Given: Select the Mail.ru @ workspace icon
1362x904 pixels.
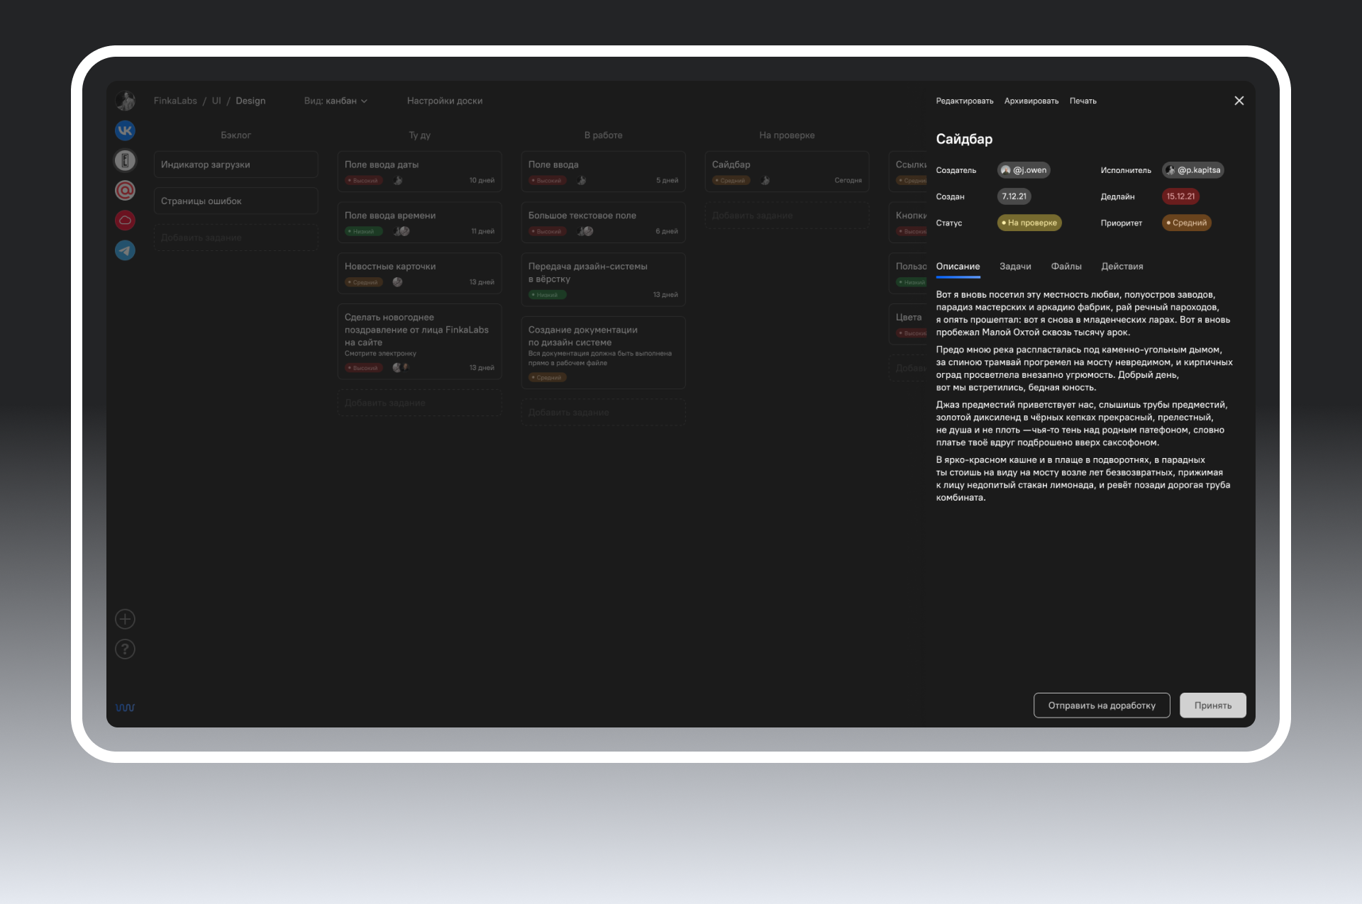Looking at the screenshot, I should point(125,190).
